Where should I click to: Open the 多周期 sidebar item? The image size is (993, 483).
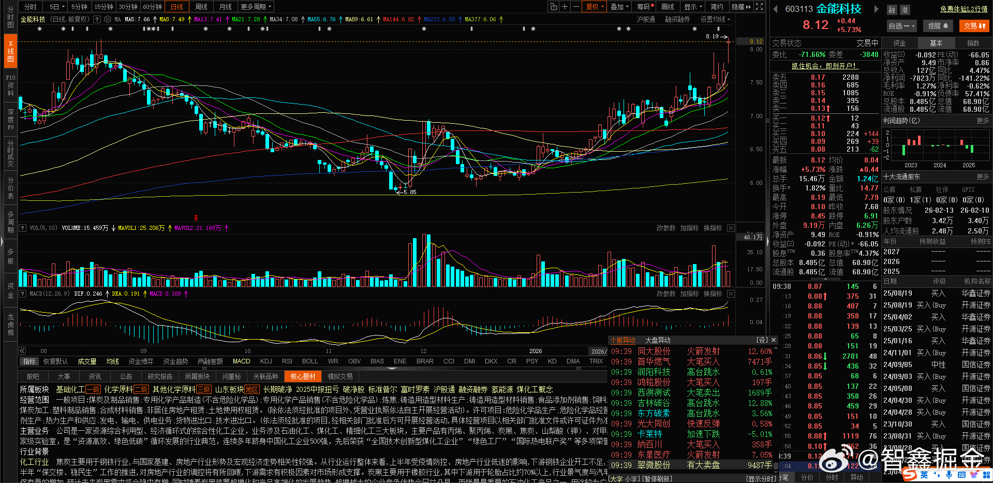tap(10, 222)
